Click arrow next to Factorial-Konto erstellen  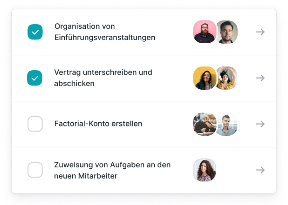click(261, 124)
